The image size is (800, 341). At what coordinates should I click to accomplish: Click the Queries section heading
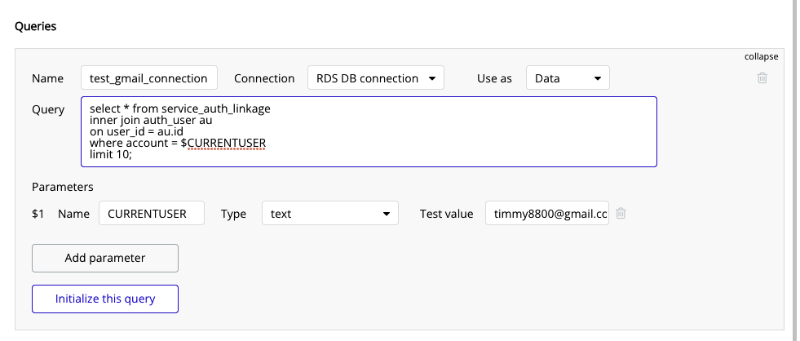36,26
